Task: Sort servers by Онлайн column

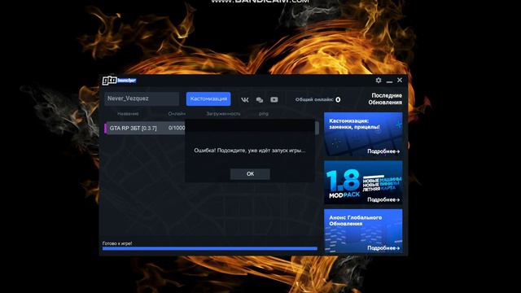Action: click(177, 114)
